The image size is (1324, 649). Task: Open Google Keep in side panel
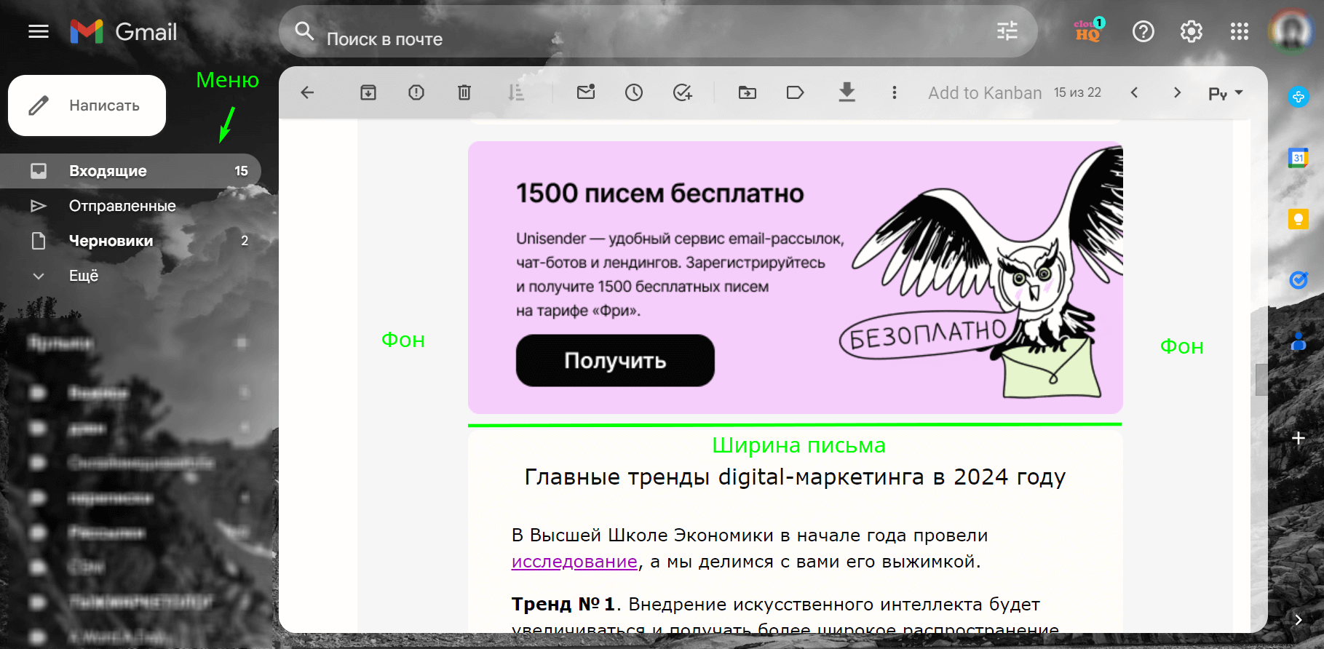[1299, 219]
